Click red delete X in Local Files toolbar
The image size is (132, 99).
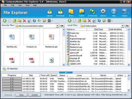pos(89,21)
